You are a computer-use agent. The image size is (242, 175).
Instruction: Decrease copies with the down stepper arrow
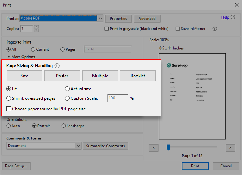36,30
